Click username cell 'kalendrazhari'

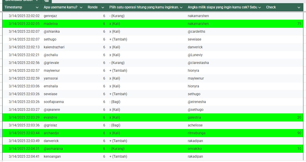[54, 47]
